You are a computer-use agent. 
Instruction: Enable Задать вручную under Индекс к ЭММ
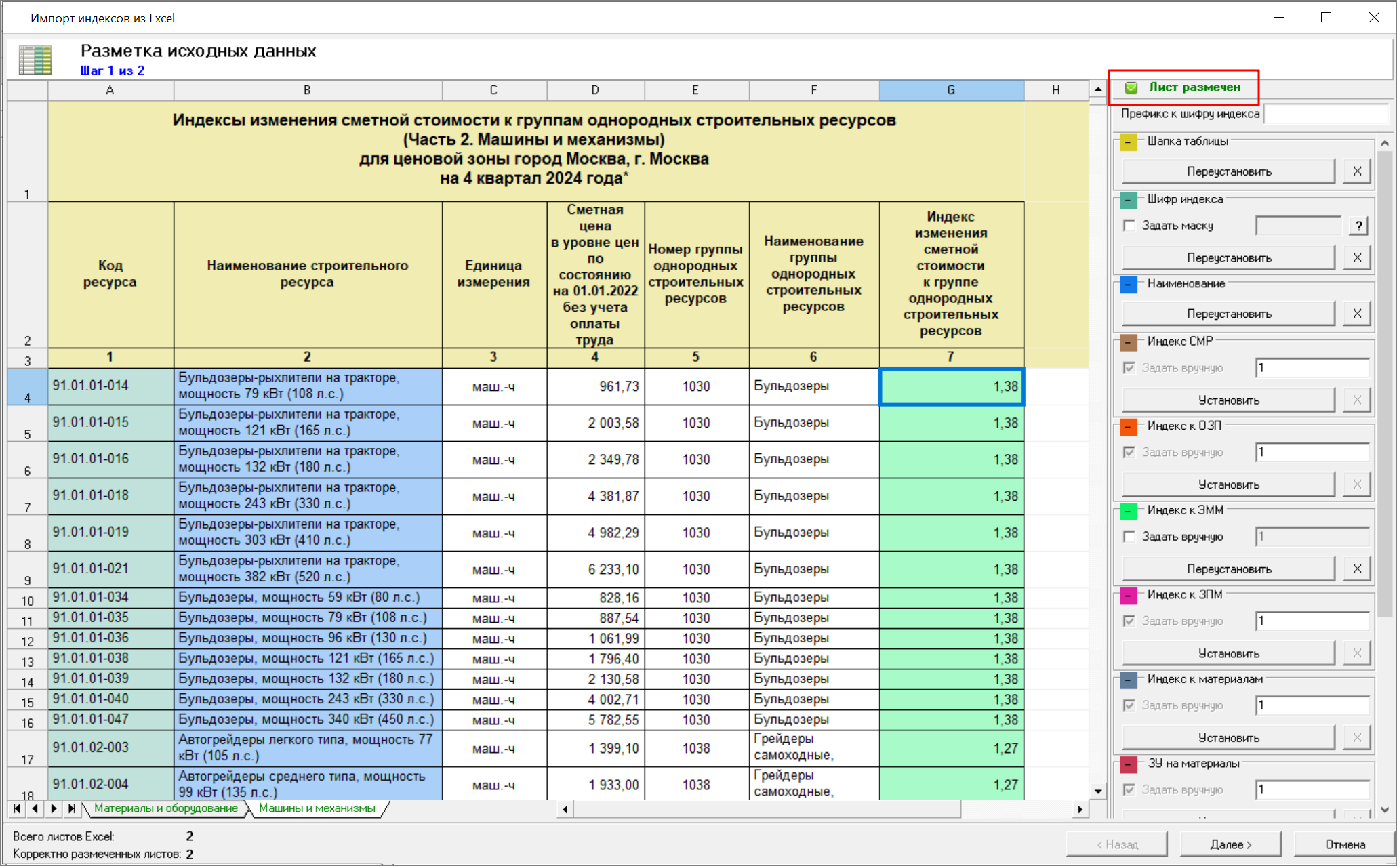click(x=1129, y=537)
